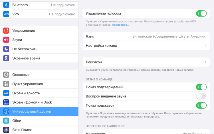This screenshot has width=214, height=134.
Task: Enable Воспроизведение звука toggle
Action: (x=201, y=96)
